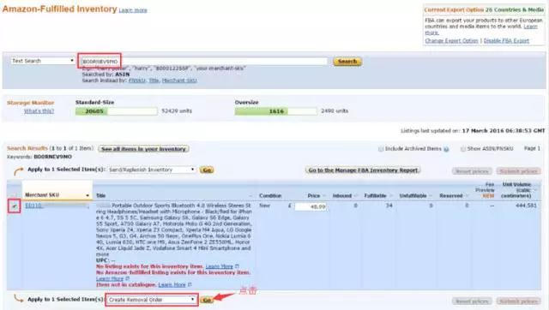Tick the checkbox for the E0310 item row
The height and width of the screenshot is (310, 549).
(x=15, y=206)
